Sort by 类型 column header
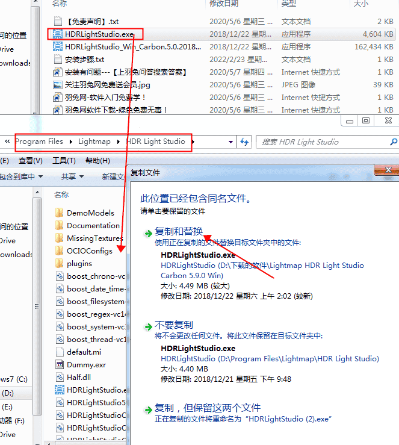The width and height of the screenshot is (399, 445). (289, 4)
